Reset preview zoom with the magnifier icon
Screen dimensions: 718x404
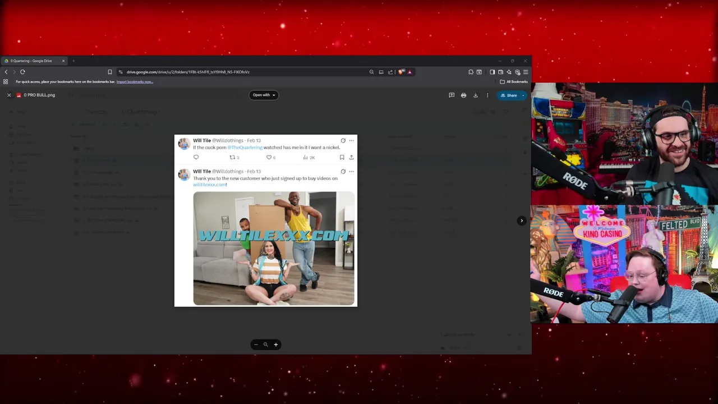tap(266, 345)
